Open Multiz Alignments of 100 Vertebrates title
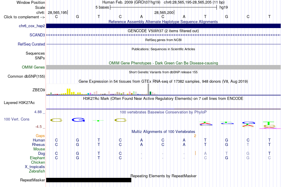 pos(163,132)
